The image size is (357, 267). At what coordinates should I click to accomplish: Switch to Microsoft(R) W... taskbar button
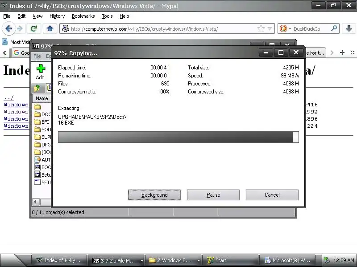(x=287, y=260)
